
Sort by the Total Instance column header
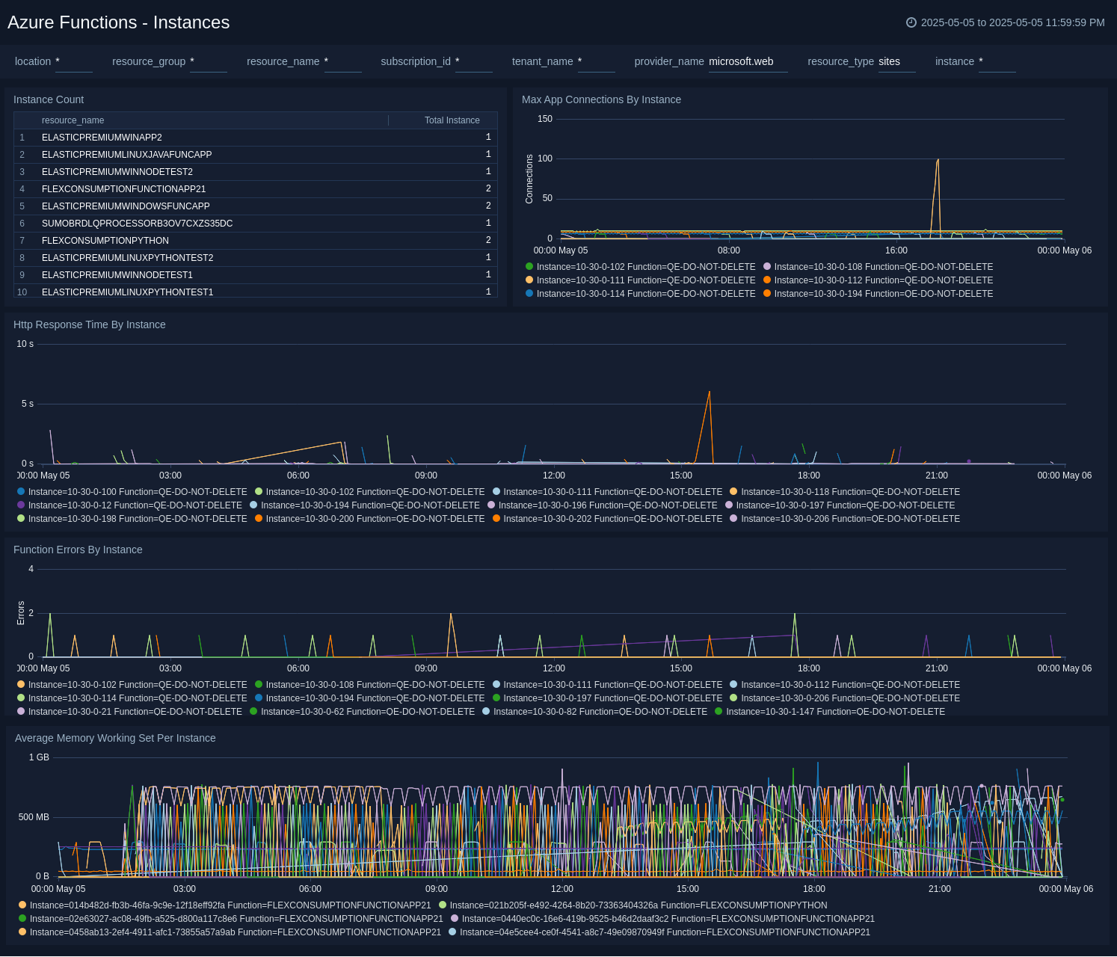coord(452,120)
